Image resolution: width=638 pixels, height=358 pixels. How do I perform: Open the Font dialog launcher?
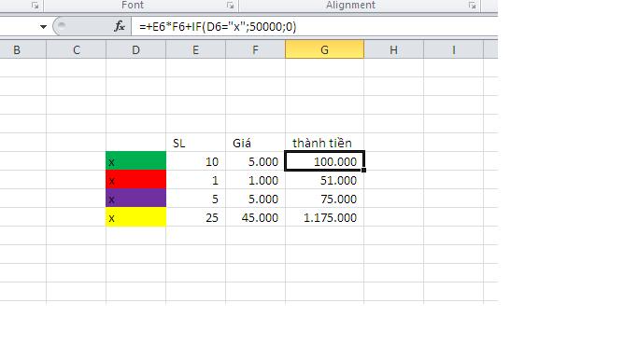(231, 6)
